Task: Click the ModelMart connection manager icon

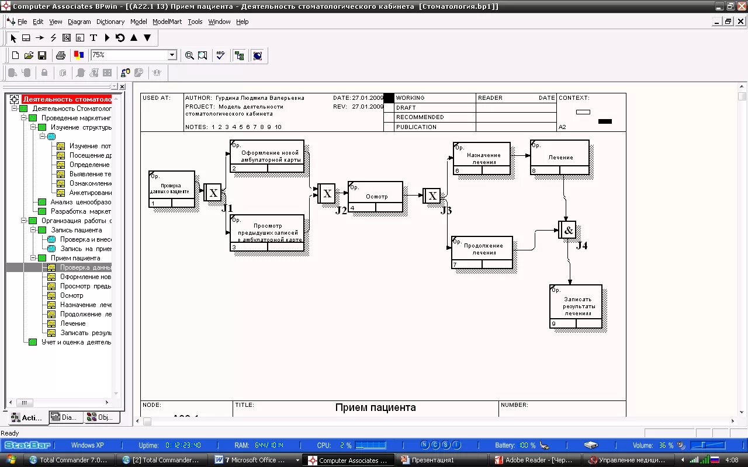Action: pos(125,73)
